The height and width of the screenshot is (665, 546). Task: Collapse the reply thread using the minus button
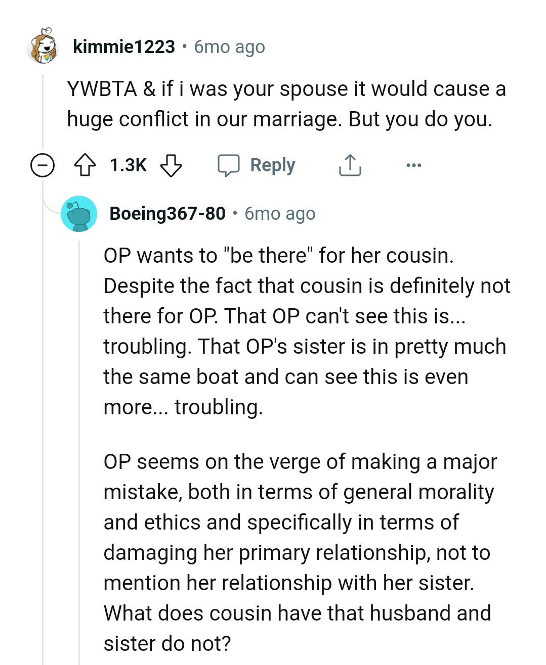(42, 164)
